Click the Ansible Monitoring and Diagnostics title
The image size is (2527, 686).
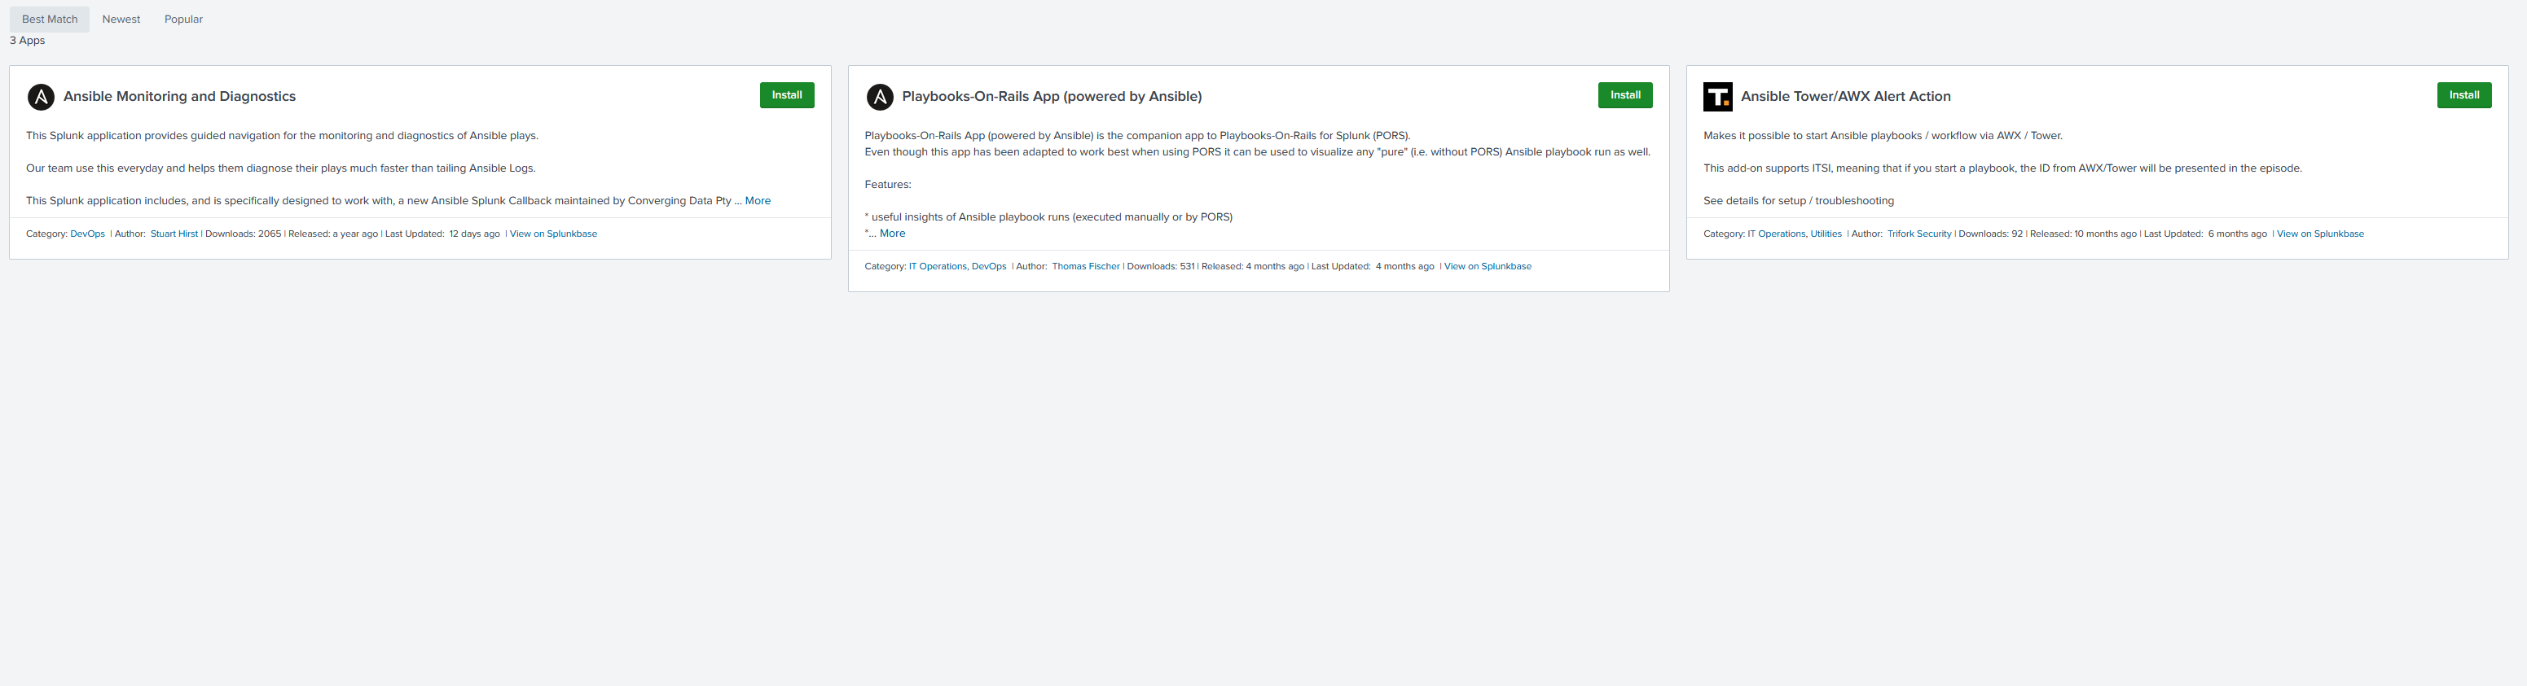179,96
